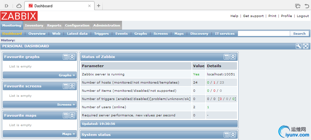Click the 'Updated: 19:30:56' footer text

[x=98, y=124]
